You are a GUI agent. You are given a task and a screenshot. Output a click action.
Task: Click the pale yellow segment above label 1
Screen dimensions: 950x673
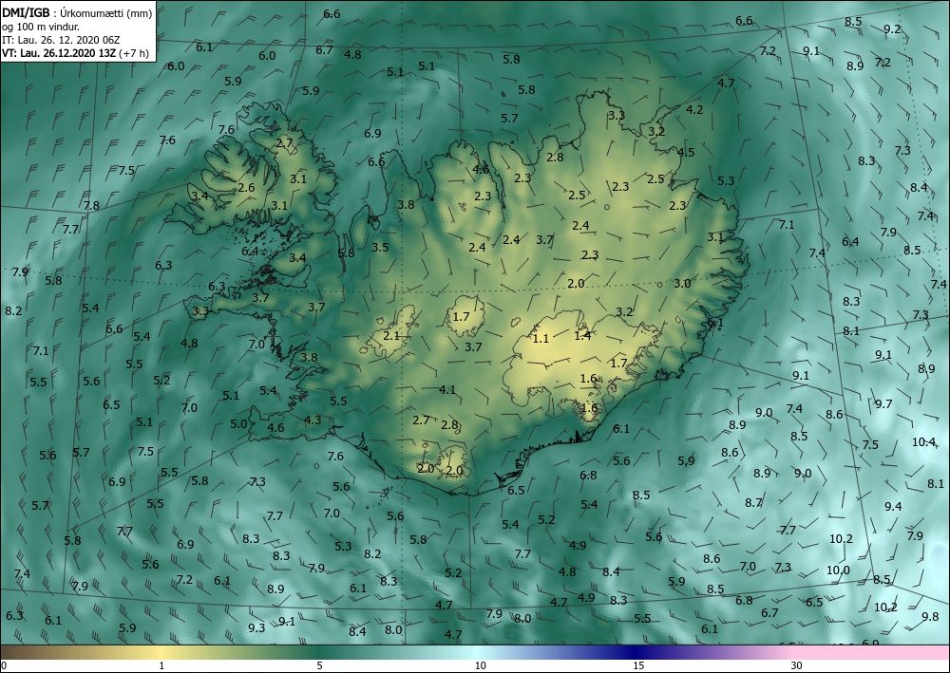(161, 652)
